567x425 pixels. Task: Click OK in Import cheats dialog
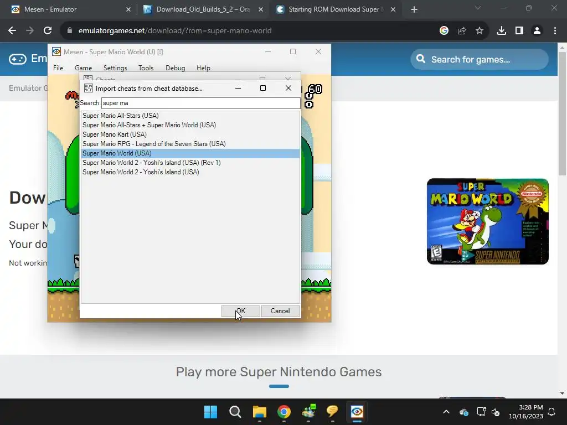pos(240,311)
